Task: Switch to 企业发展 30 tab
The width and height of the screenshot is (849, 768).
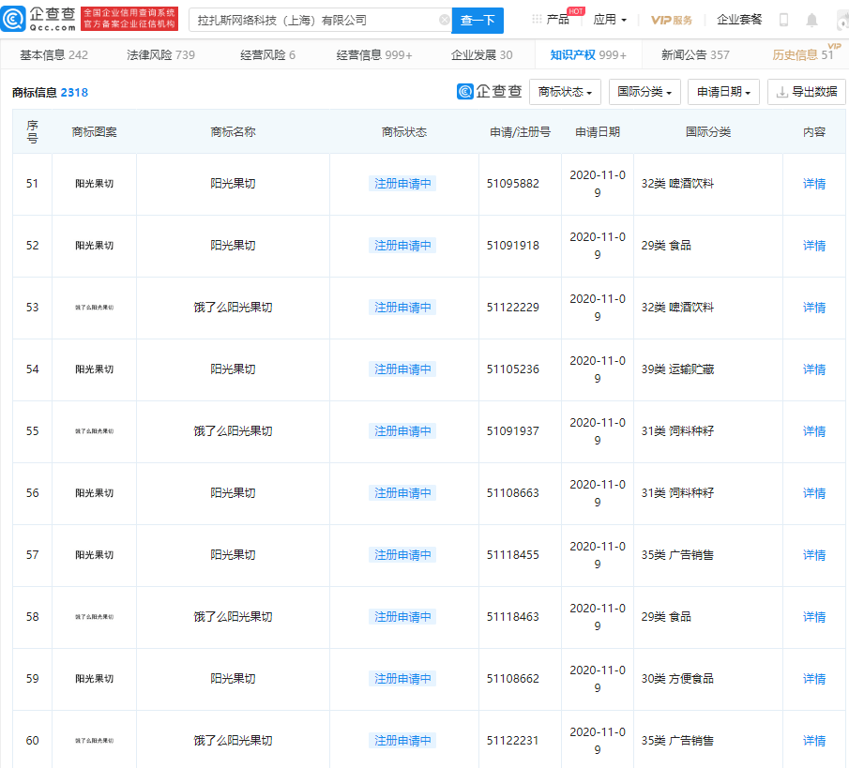Action: [x=481, y=54]
